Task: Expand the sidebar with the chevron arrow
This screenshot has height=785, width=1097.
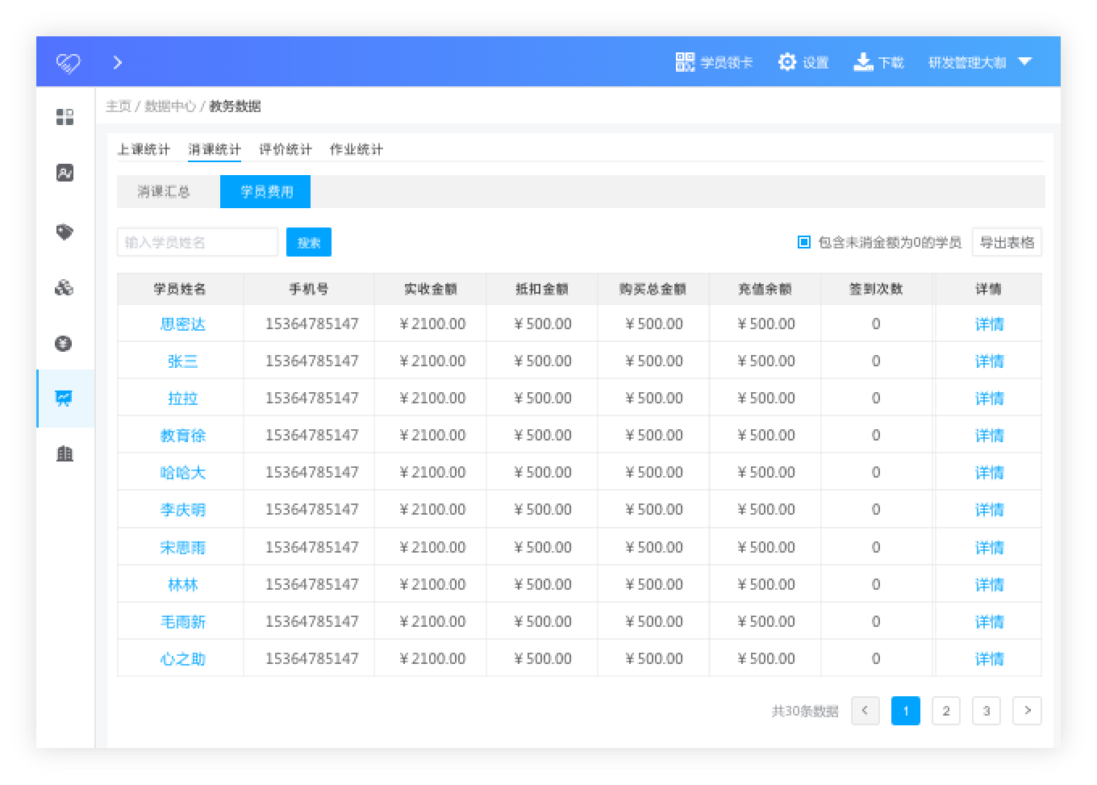Action: pos(118,62)
